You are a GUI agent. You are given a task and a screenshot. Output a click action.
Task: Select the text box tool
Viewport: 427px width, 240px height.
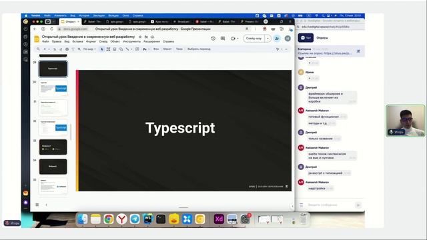pos(108,49)
